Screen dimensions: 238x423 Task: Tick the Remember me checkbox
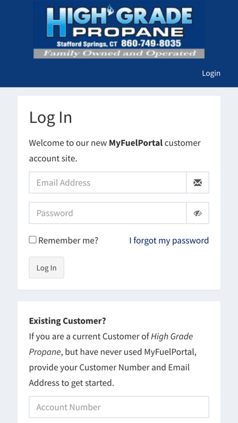click(33, 240)
